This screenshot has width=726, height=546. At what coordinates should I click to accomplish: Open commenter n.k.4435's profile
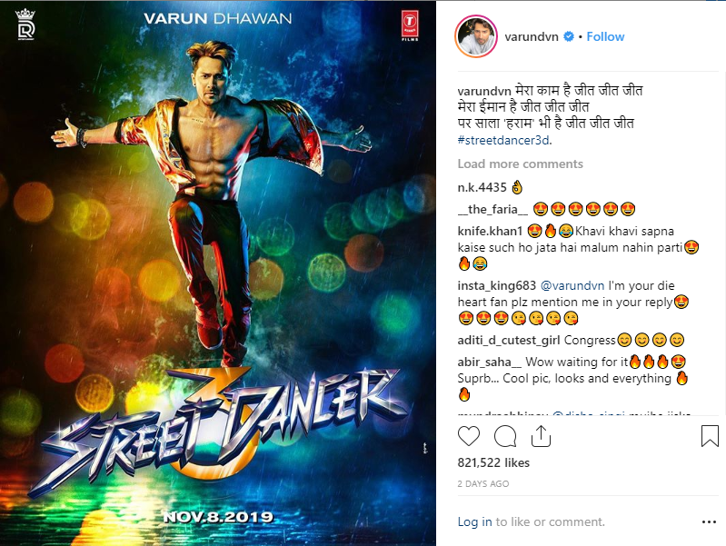(x=482, y=187)
